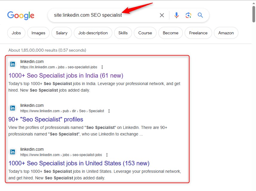Open the three-dot menu for www.linkedin.com jobs result
Image resolution: width=256 pixels, height=191 pixels.
tap(107, 155)
